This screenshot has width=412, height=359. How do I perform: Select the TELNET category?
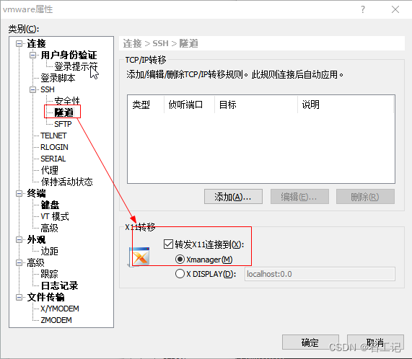pos(53,136)
